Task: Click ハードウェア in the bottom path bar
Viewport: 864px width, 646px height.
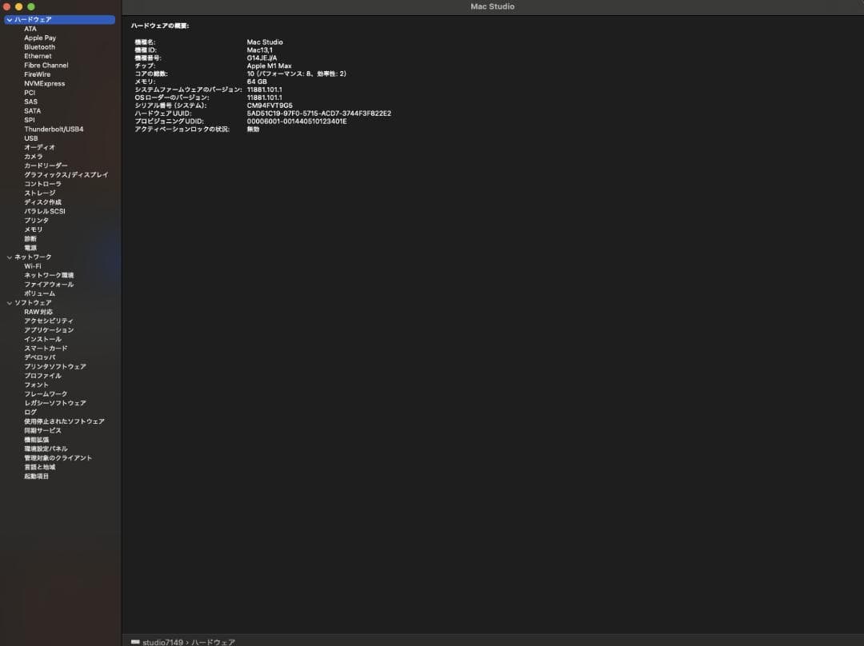Action: [x=213, y=642]
